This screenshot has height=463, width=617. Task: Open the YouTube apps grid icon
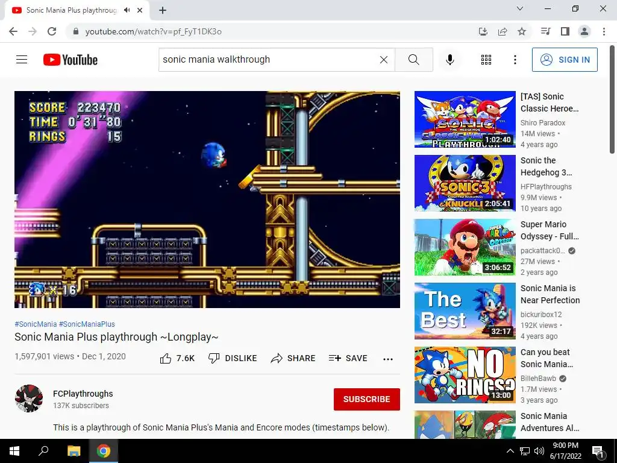click(x=486, y=60)
